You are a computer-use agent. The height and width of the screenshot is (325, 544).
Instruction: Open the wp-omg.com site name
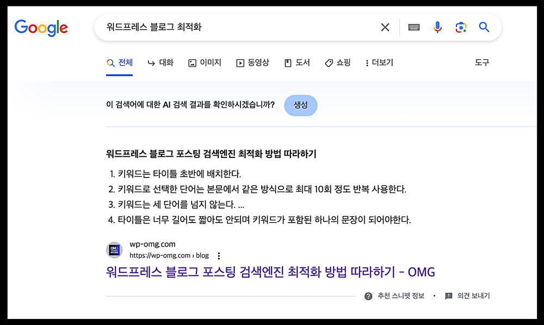[152, 244]
